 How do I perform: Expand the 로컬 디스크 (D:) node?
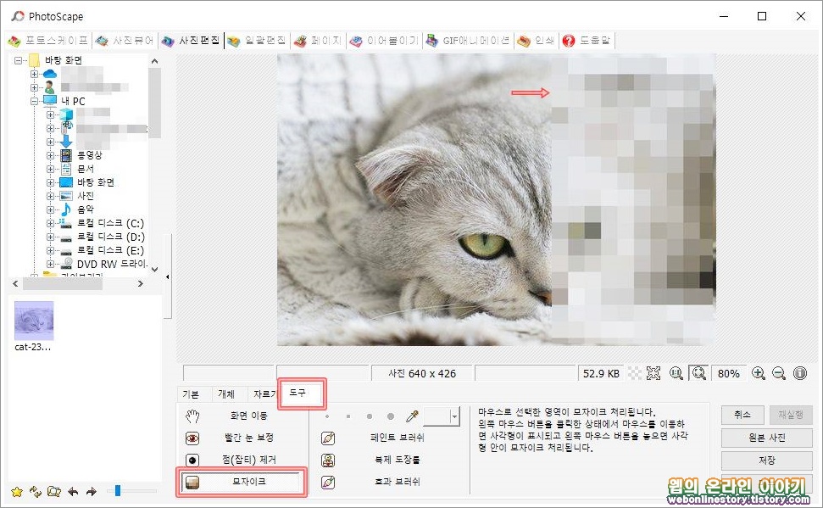coord(50,237)
